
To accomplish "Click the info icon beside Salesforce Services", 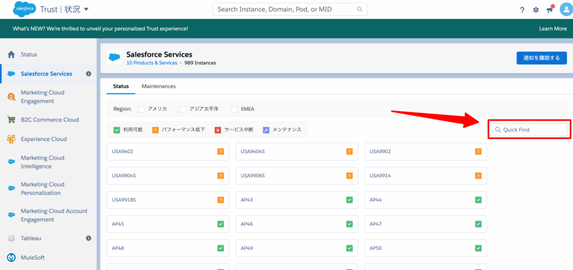I will click(88, 74).
